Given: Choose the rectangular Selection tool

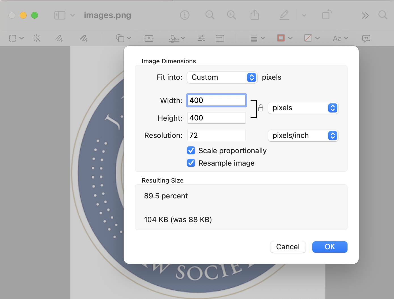Looking at the screenshot, I should pos(13,38).
